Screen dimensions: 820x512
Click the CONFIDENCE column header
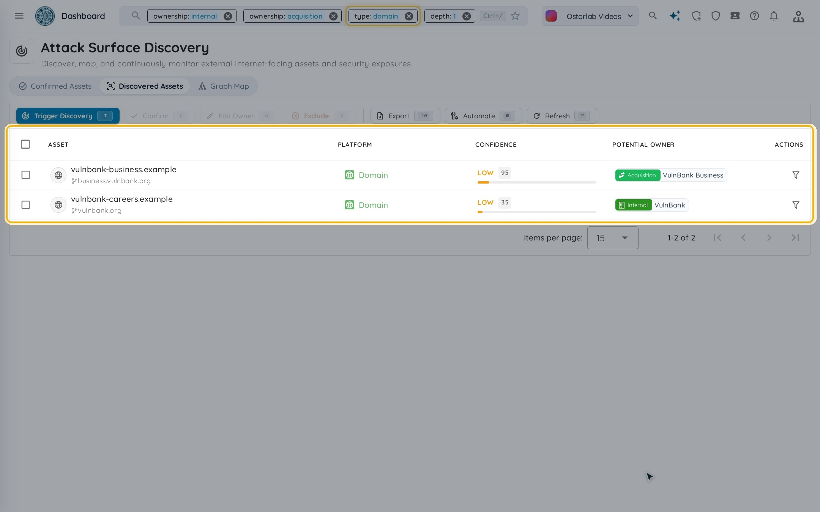click(496, 144)
